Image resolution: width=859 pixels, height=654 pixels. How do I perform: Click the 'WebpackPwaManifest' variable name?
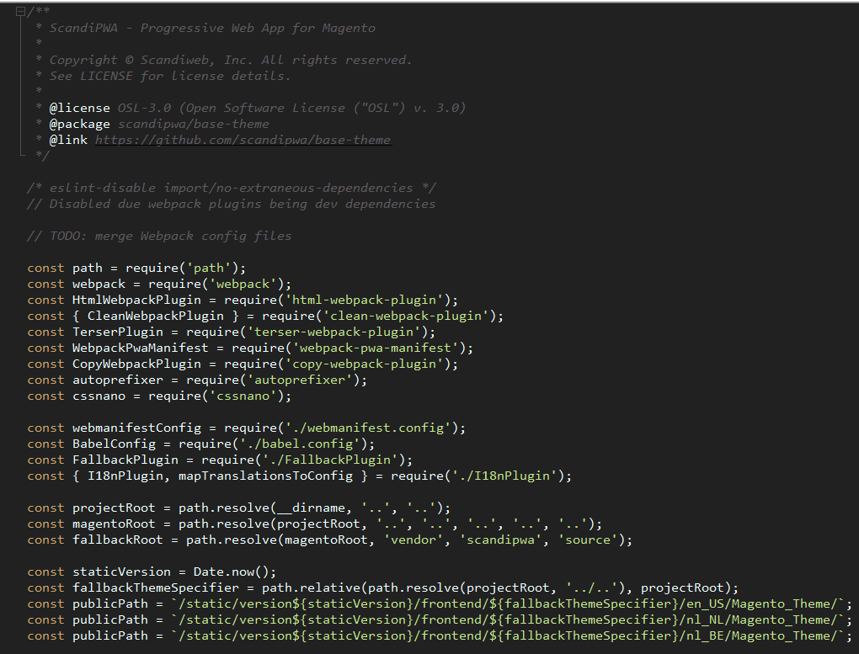click(141, 348)
